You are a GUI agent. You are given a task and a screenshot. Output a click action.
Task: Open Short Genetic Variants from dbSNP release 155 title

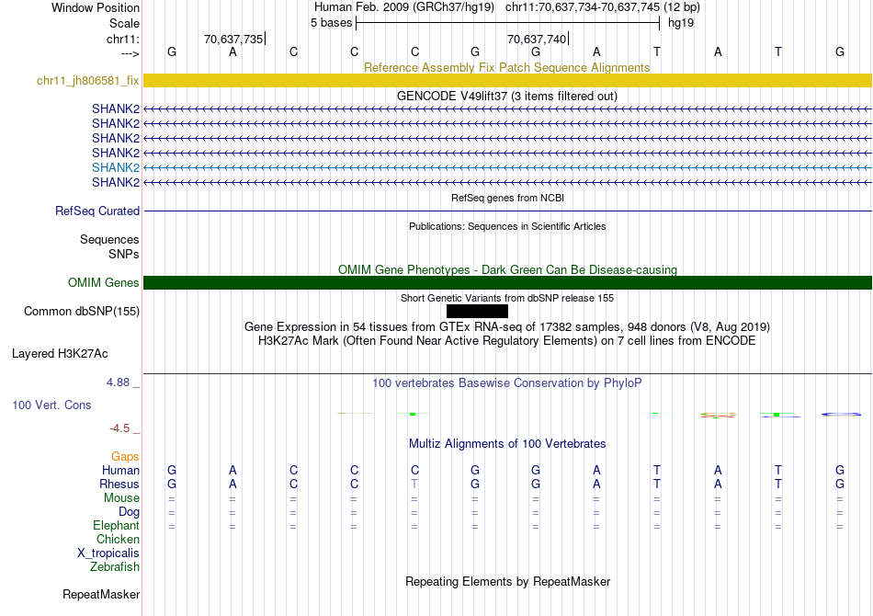(507, 298)
